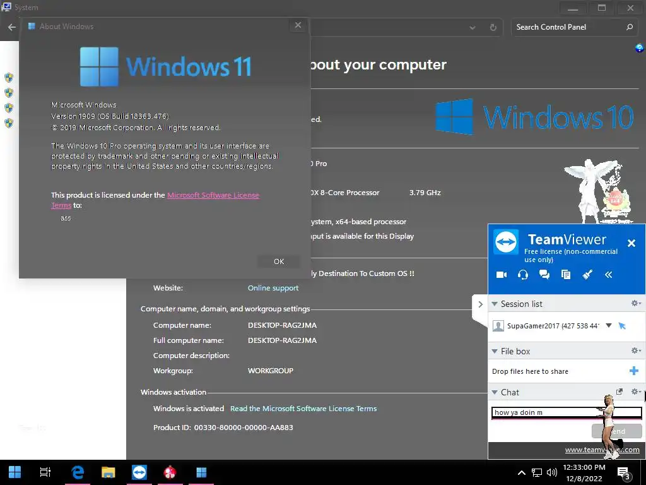Refresh the Control Panel address bar
Image resolution: width=646 pixels, height=485 pixels.
pos(493,28)
